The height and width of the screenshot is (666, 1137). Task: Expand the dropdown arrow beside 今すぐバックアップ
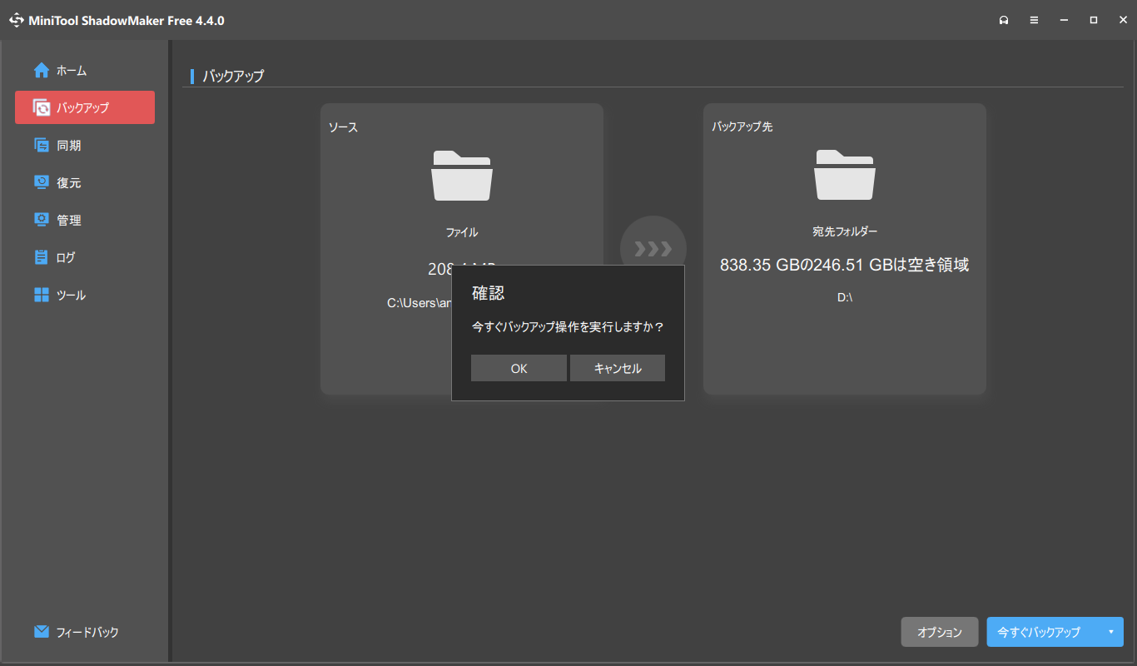click(x=1110, y=632)
